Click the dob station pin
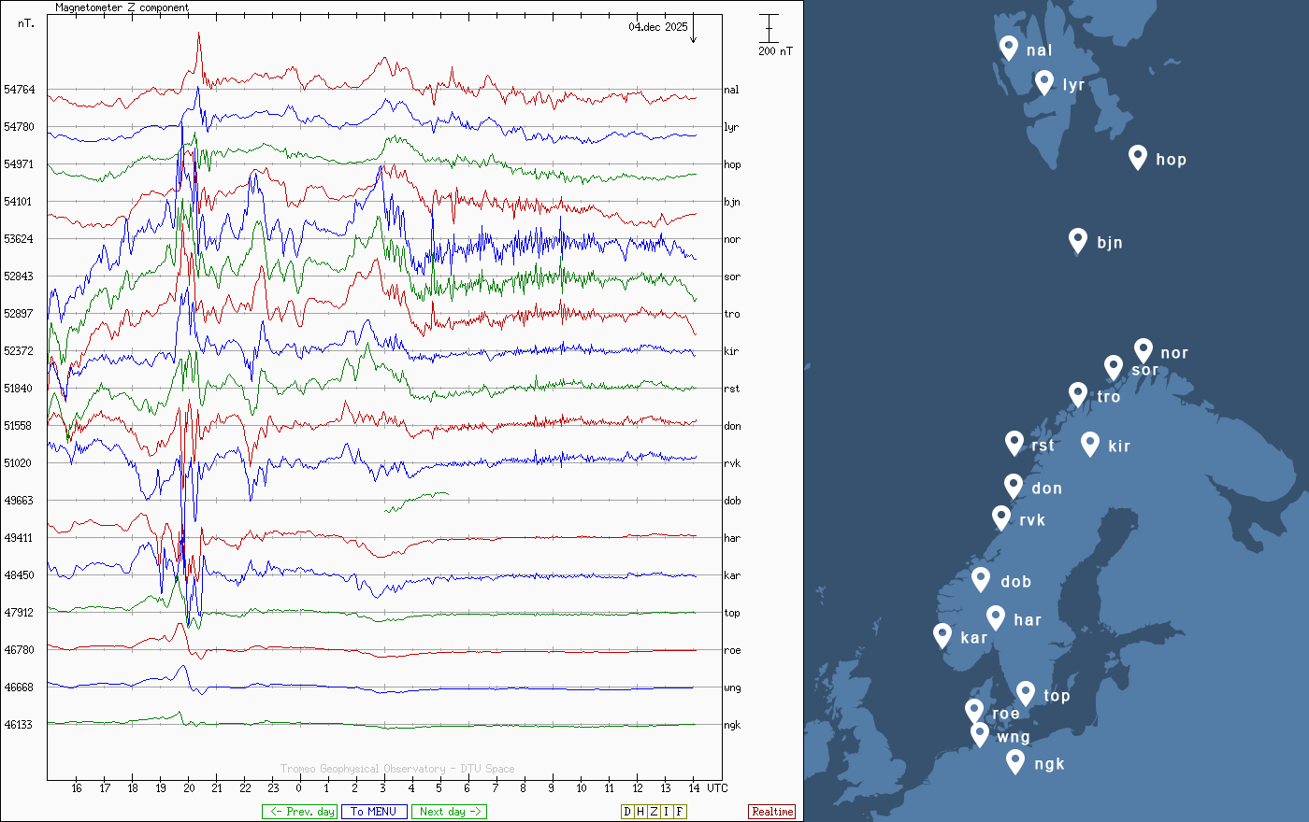Image resolution: width=1309 pixels, height=822 pixels. point(981,579)
